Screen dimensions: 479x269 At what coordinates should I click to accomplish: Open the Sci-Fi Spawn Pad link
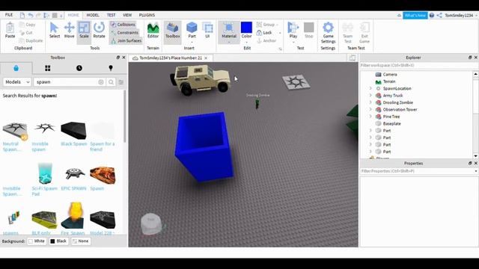coord(44,191)
